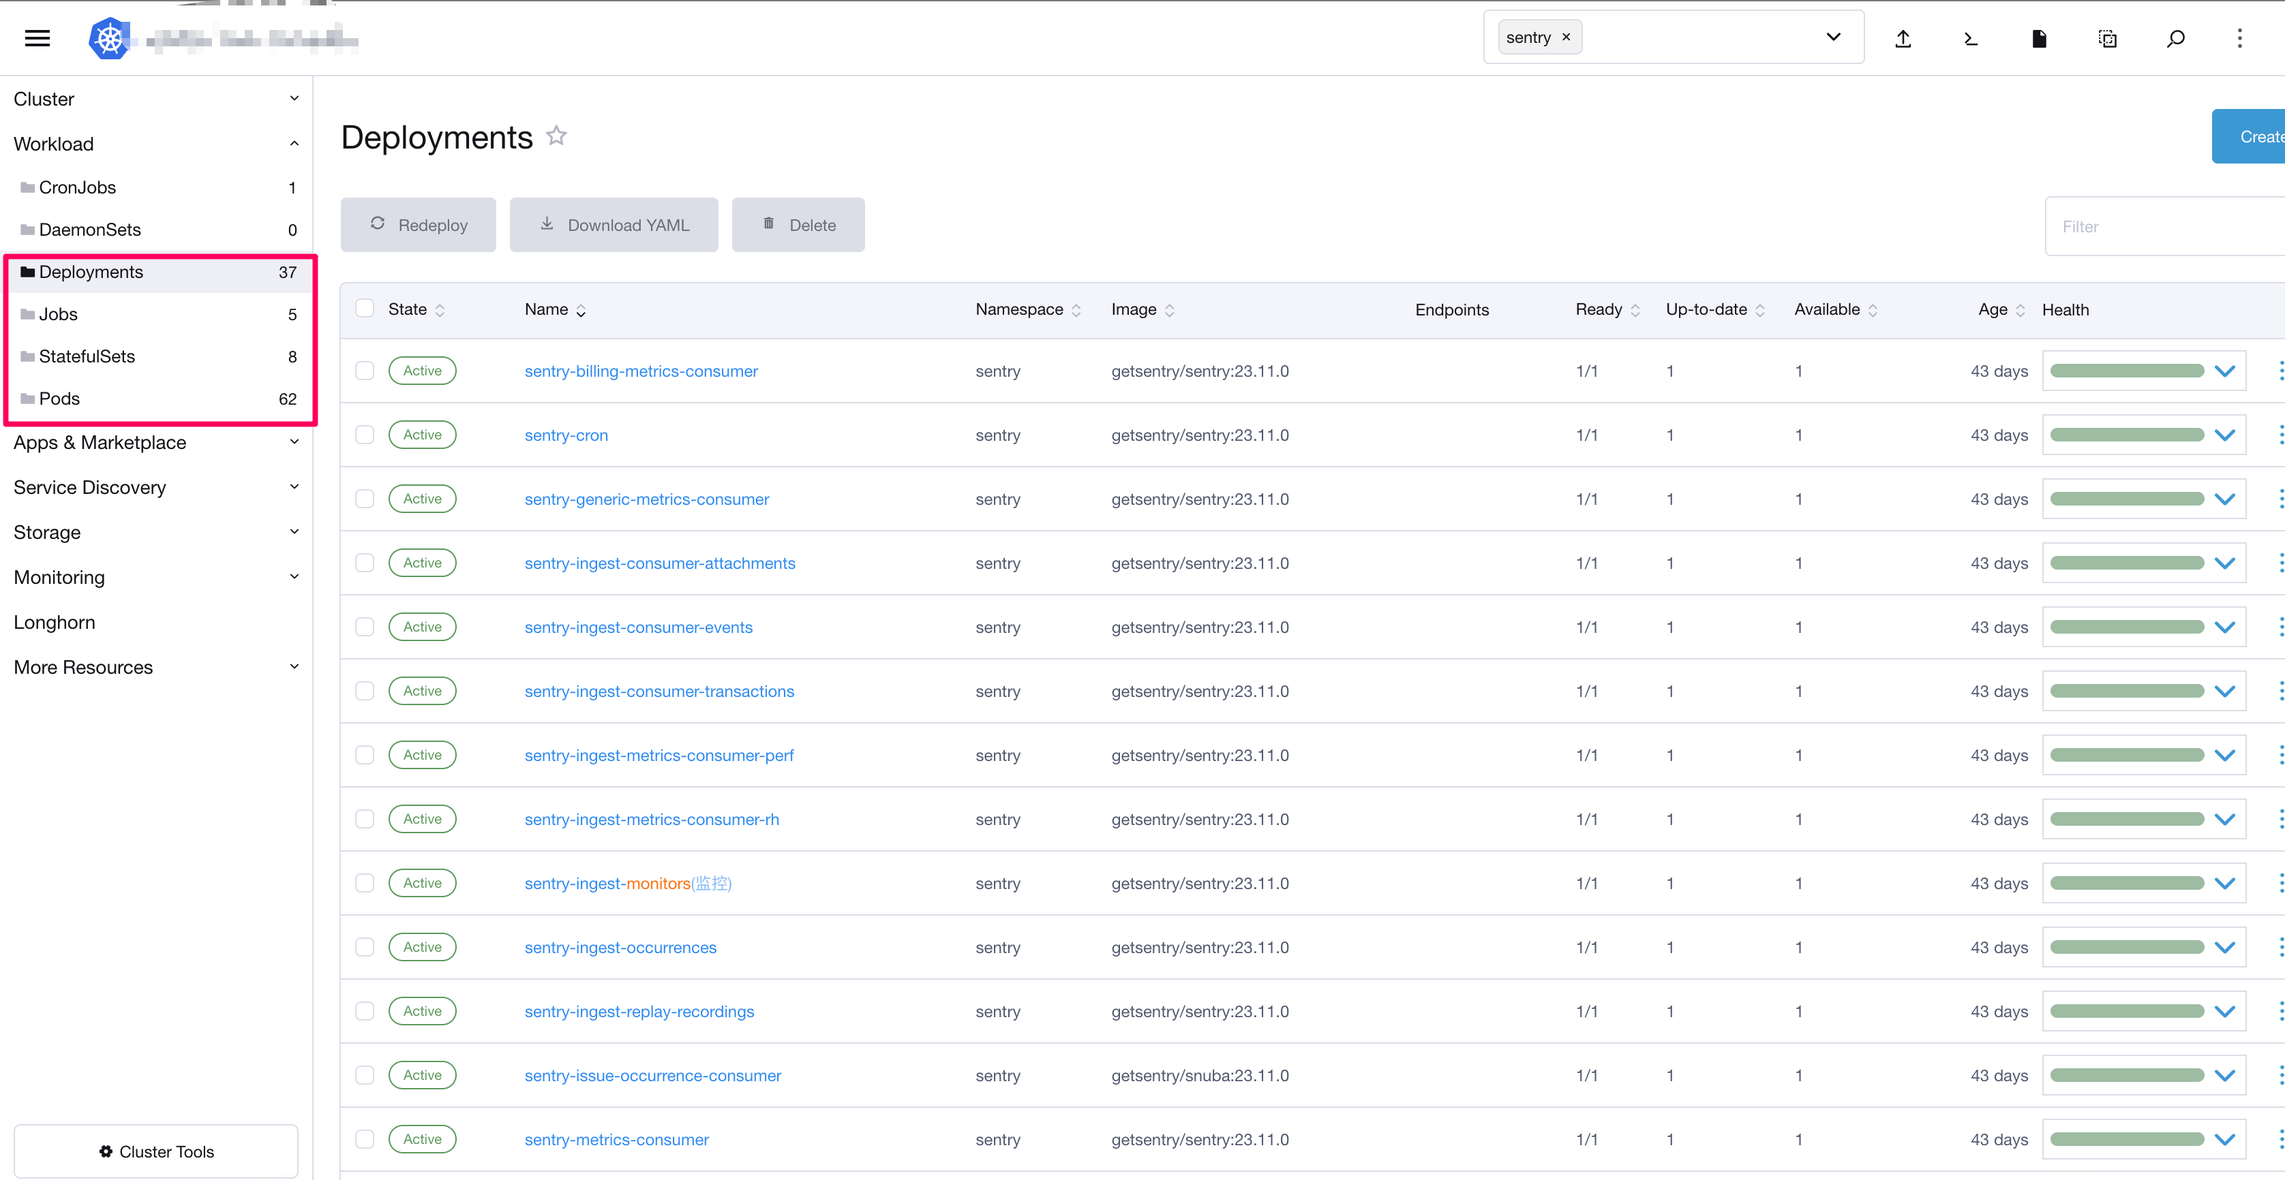Click the Redeploy button
Viewport: 2285px width, 1180px height.
[x=418, y=226]
